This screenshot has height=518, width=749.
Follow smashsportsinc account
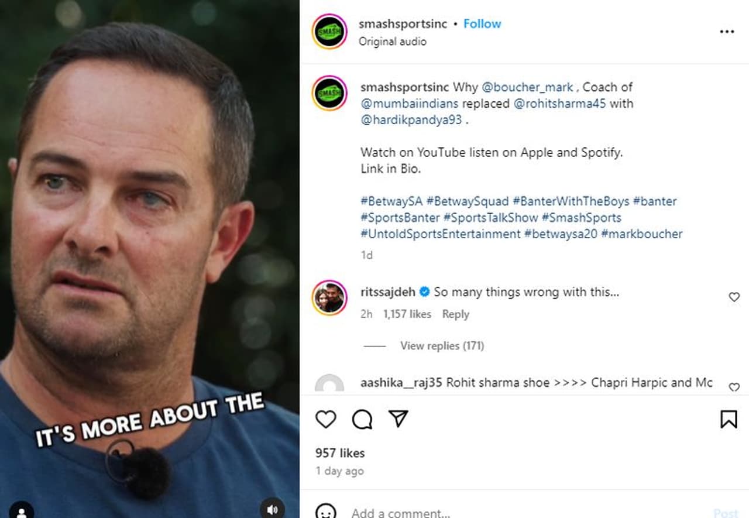tap(482, 24)
